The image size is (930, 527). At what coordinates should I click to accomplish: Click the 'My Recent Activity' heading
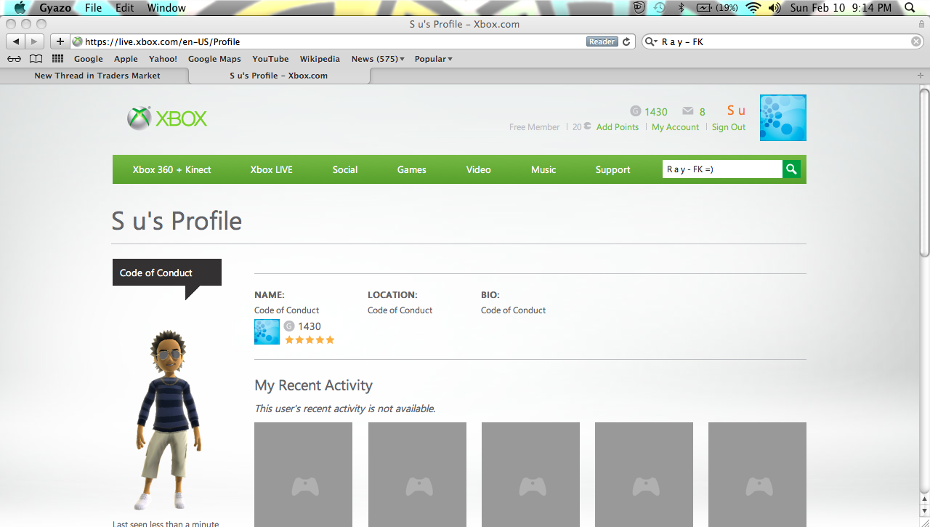click(x=313, y=385)
